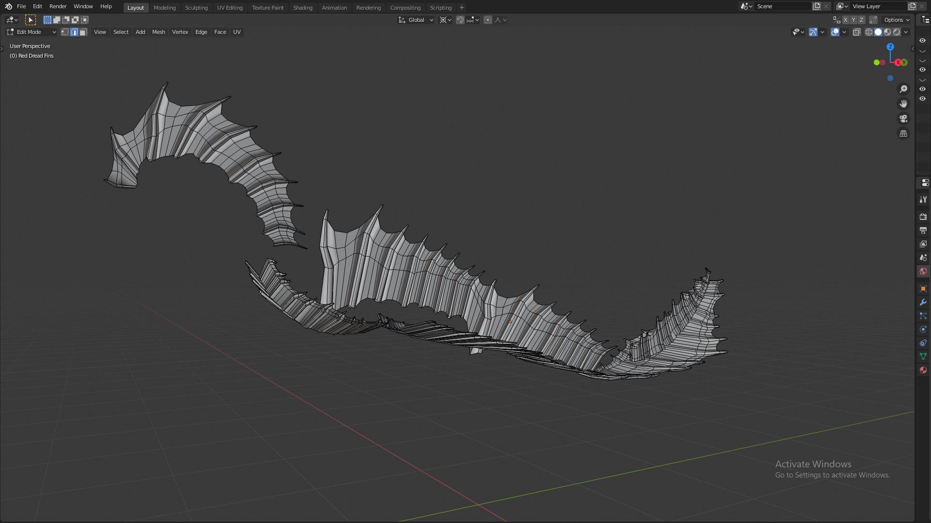
Task: Open the Render menu
Action: (58, 6)
